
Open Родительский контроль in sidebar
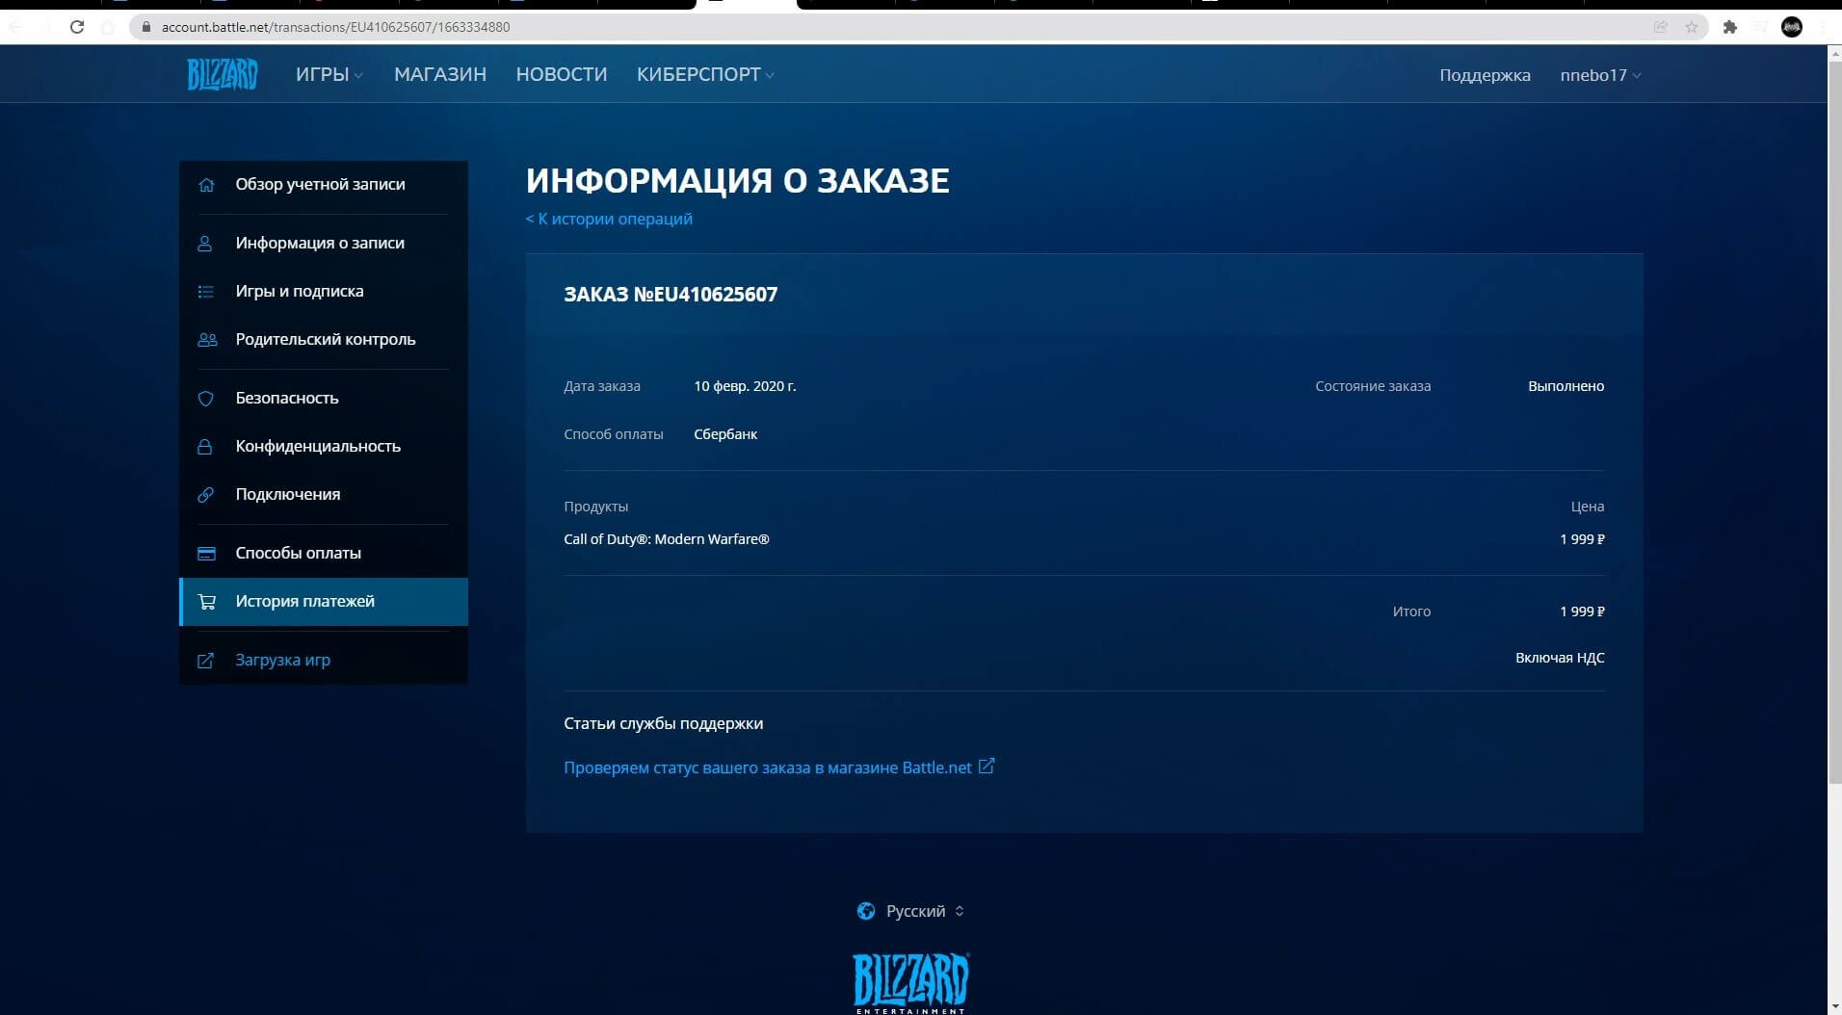click(324, 340)
